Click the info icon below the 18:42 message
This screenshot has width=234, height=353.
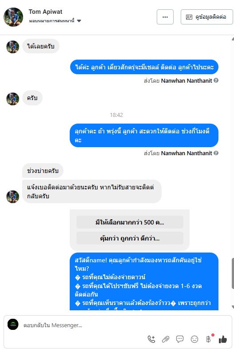click(216, 153)
